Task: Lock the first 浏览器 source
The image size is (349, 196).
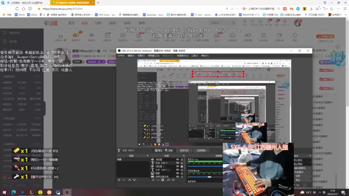Action: coord(181,159)
